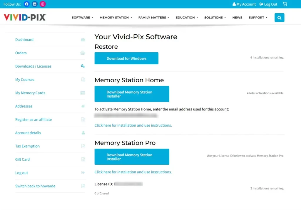Click the 'Memory Station Pro' heading
Viewport: 301px width, 210px height.
click(x=125, y=143)
